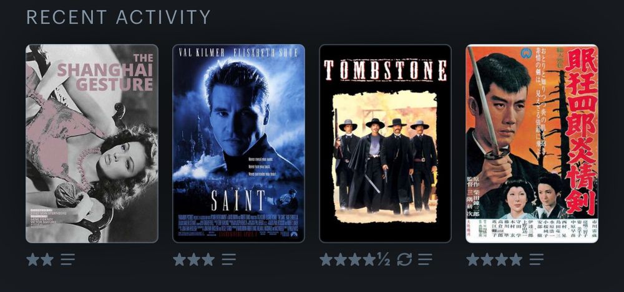Click the full stars in Tombstone's rating
Image resolution: width=624 pixels, height=292 pixels.
pyautogui.click(x=348, y=260)
